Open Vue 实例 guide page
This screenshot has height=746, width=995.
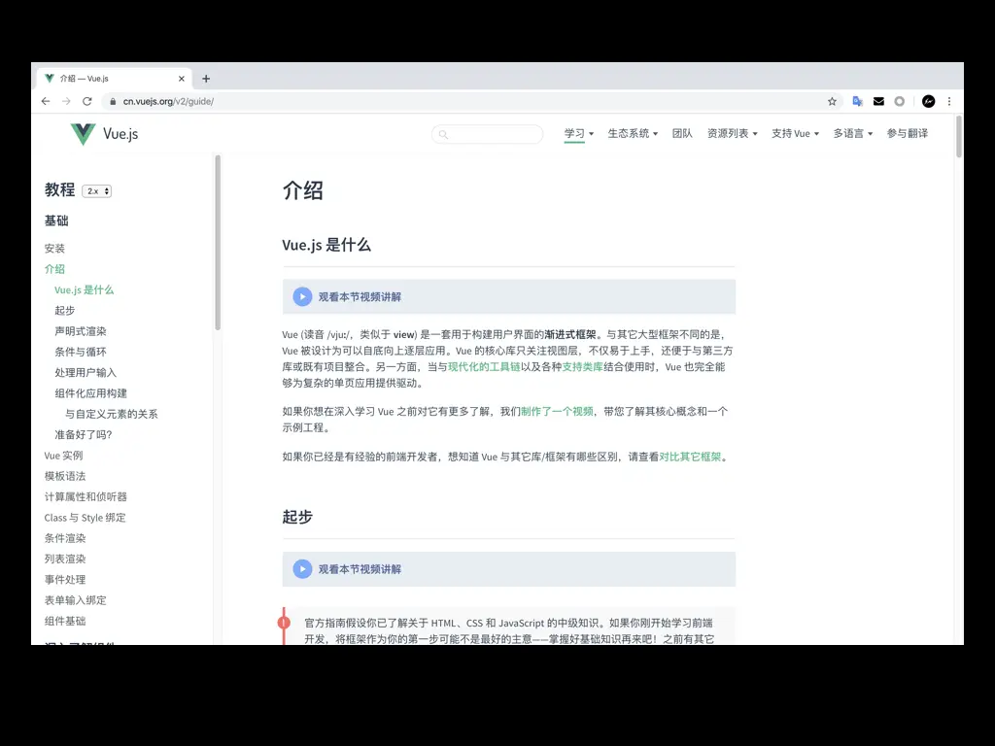click(x=63, y=456)
